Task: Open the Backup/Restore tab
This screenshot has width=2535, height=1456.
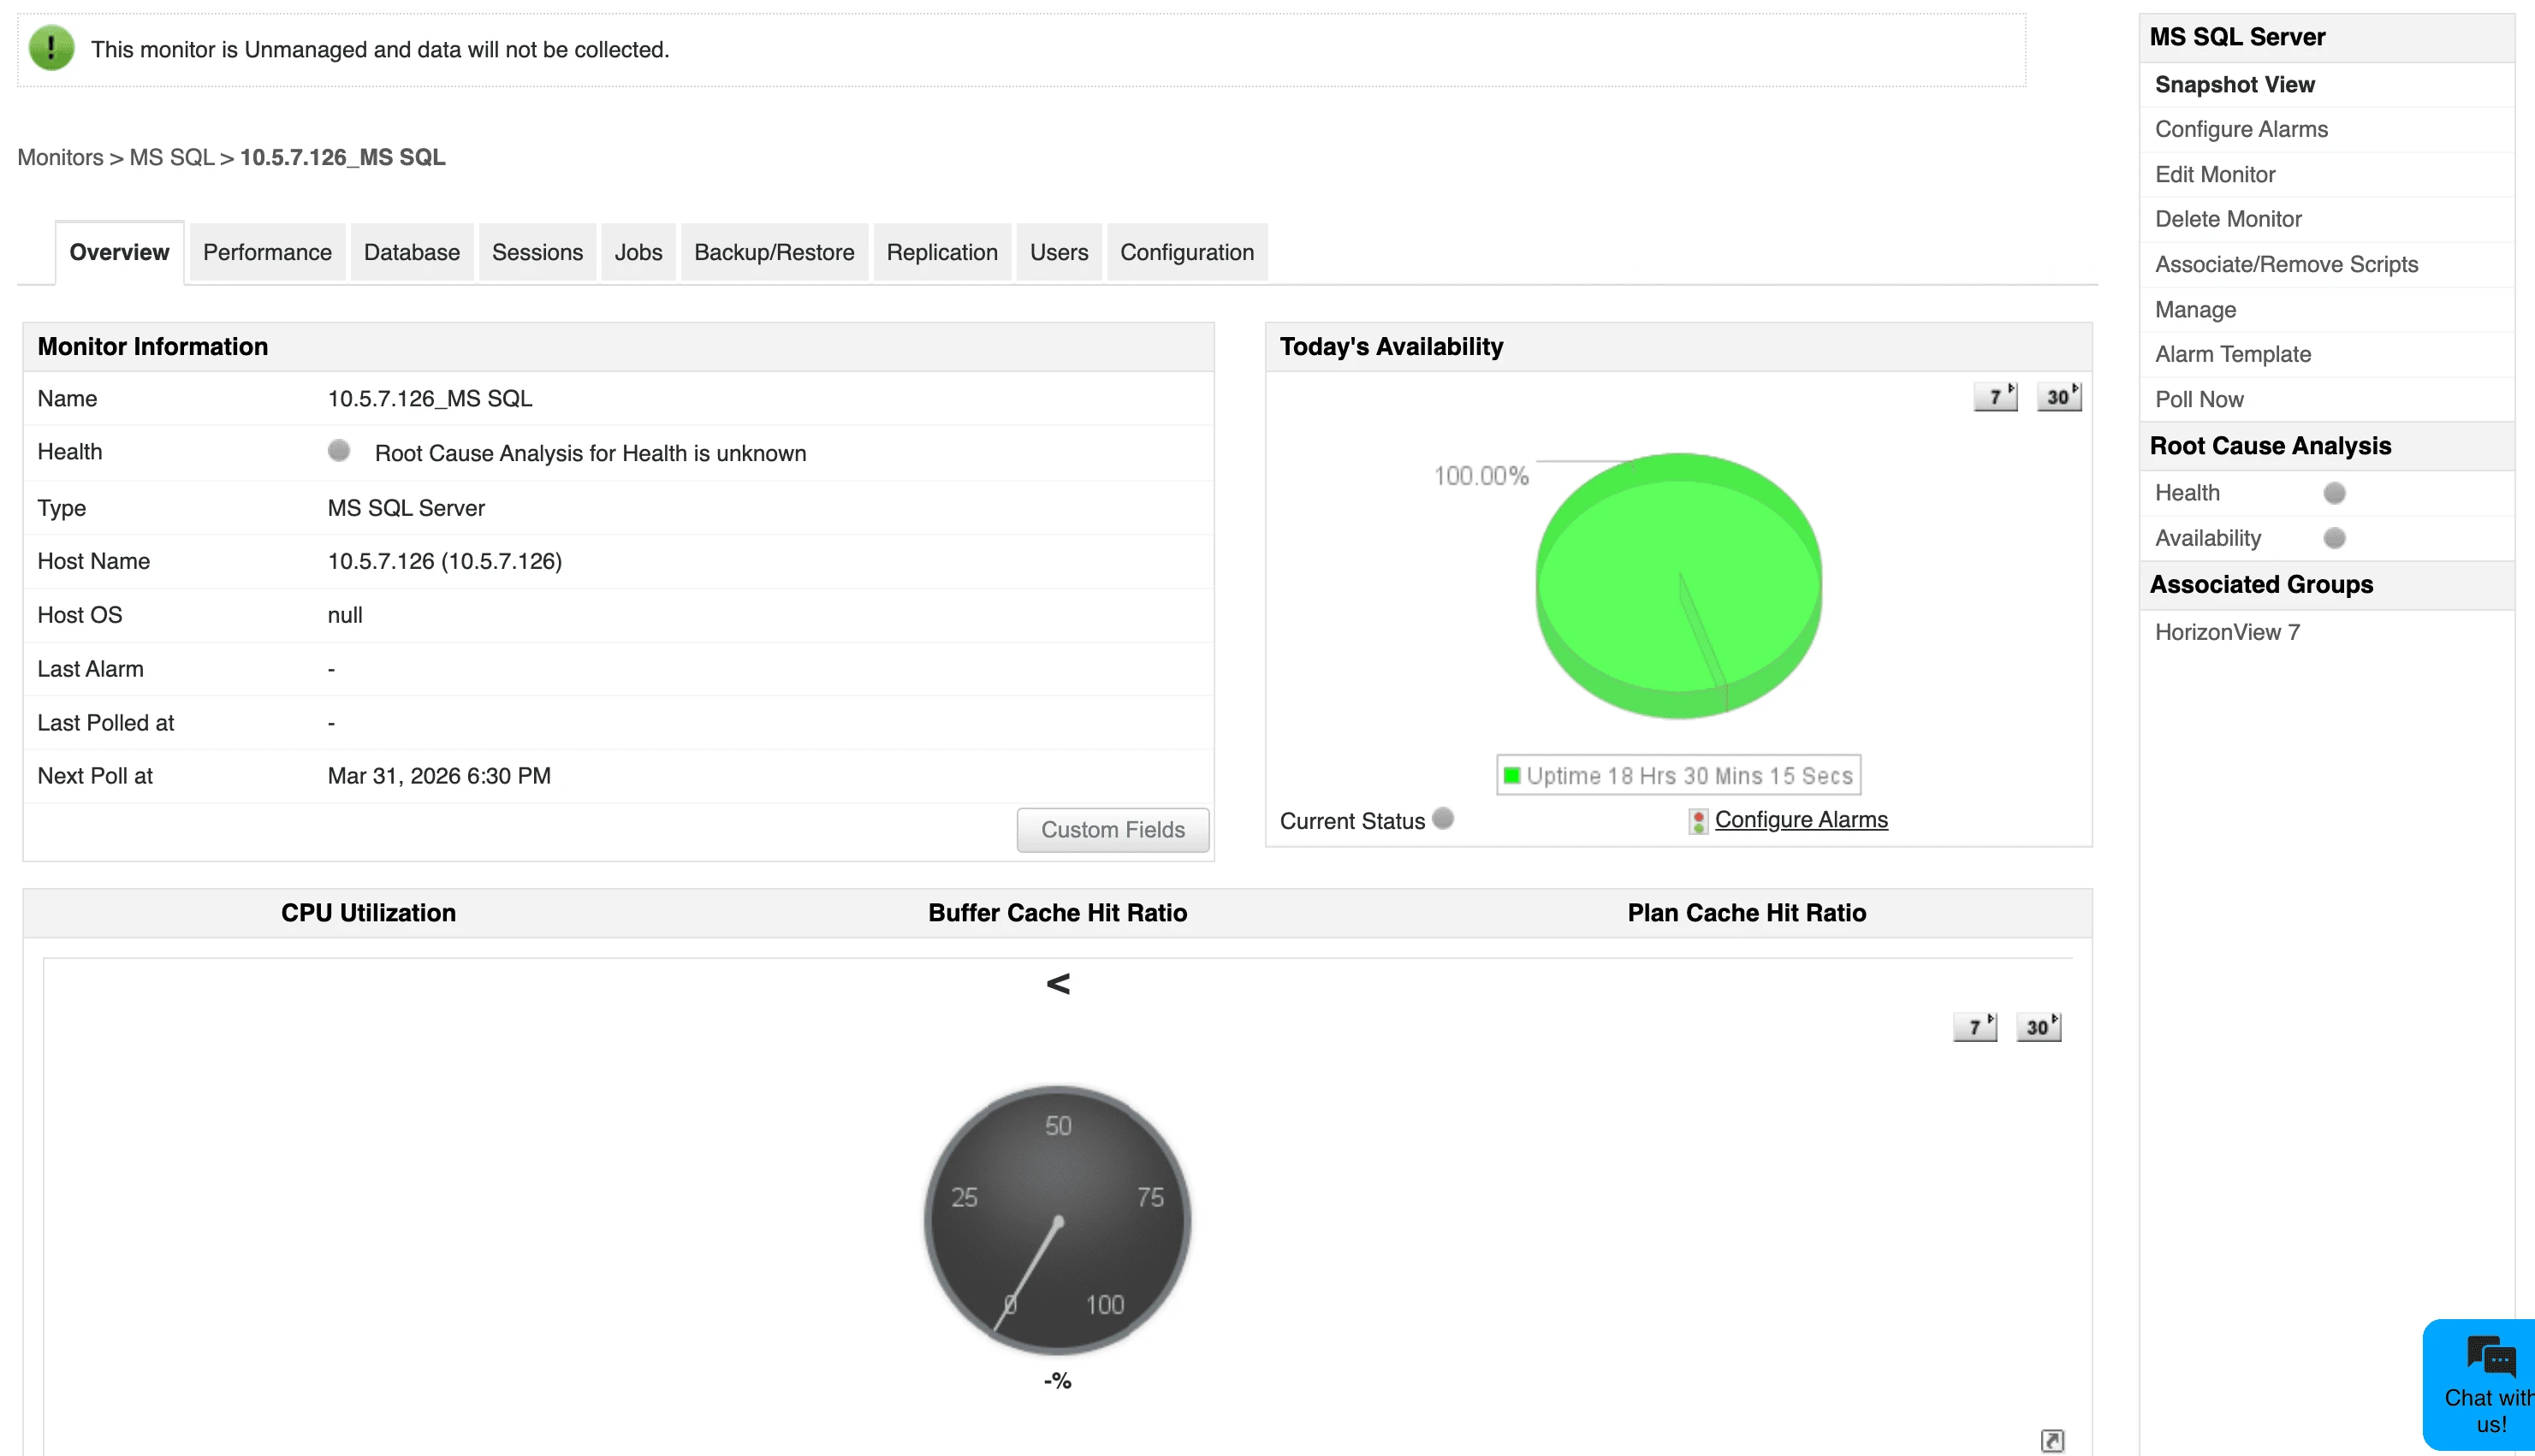Action: pyautogui.click(x=774, y=252)
